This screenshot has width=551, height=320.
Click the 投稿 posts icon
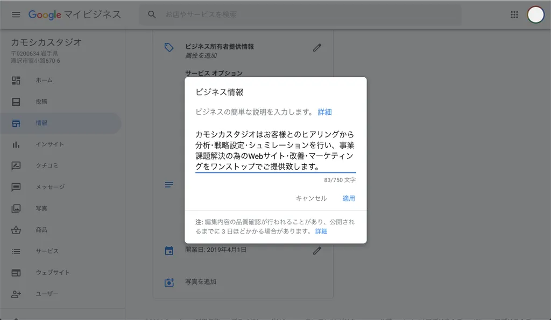[16, 101]
